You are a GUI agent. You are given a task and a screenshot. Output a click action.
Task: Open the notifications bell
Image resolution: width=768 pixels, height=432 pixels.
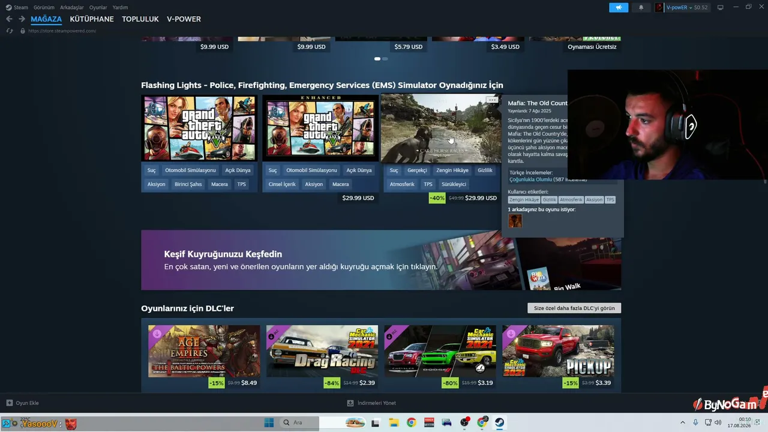pyautogui.click(x=641, y=7)
